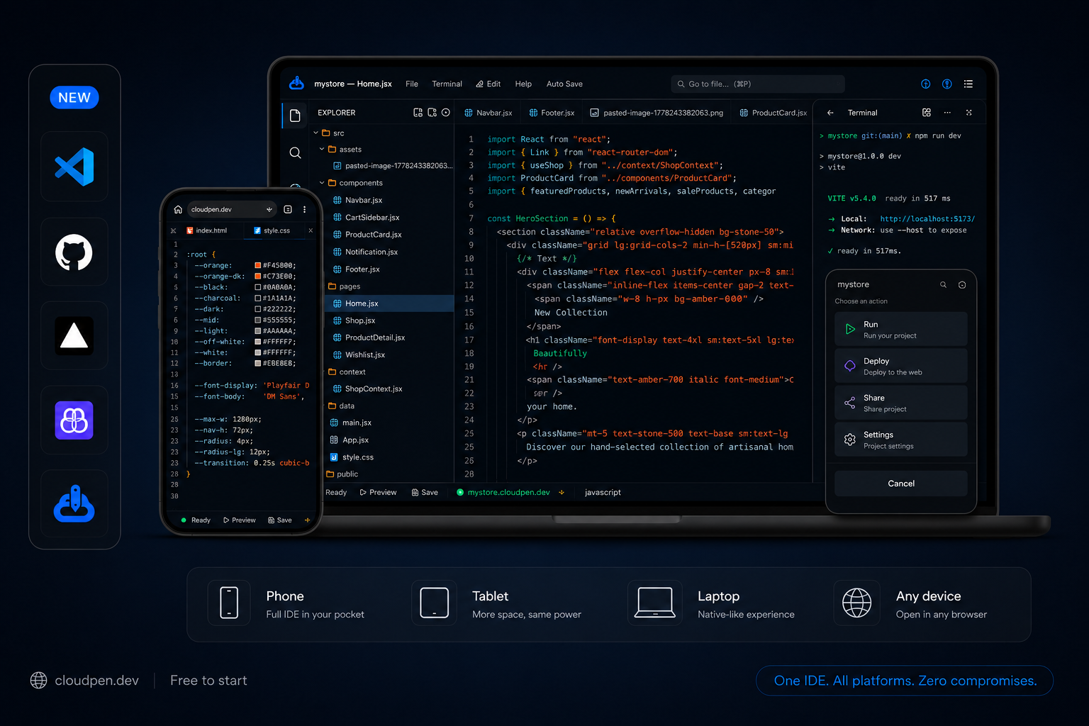Click the GitHub logo tile
Viewport: 1089px width, 726px height.
(x=74, y=252)
